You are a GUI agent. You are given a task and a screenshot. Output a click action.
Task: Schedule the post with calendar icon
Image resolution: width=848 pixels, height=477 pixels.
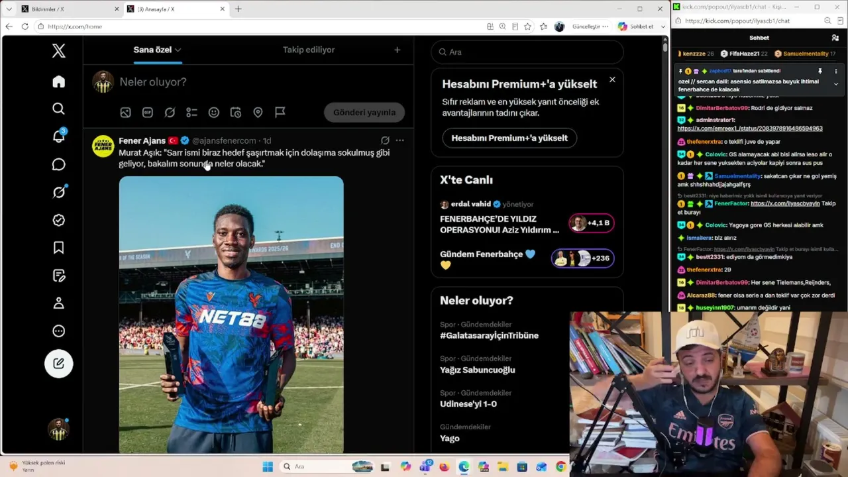pos(236,113)
